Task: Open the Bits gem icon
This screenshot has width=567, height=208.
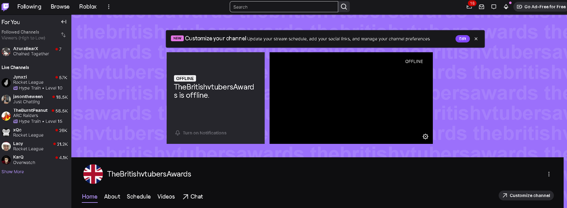Action: tap(507, 7)
